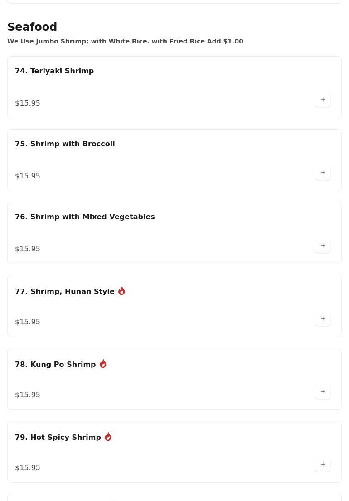
Task: Click the Jumbo Shrimp rice note under Seafood
Action: coord(125,41)
